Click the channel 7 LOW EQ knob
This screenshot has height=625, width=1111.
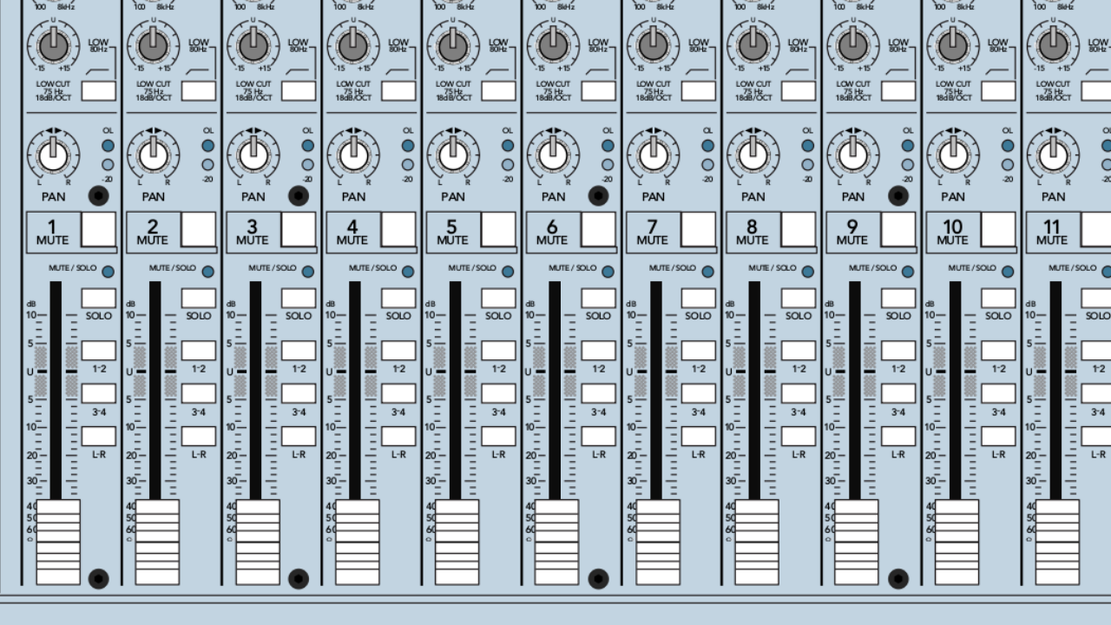point(653,43)
